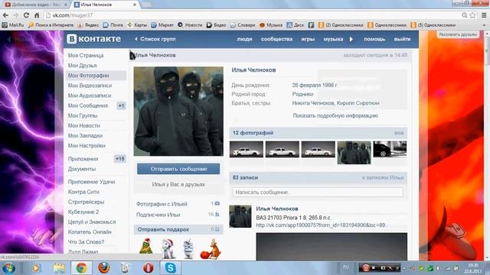Click все next to 12 фотографий
Viewport: 490px width, 275px height.
[x=399, y=133]
